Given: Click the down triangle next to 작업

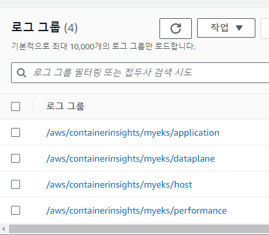Looking at the screenshot, I should (239, 28).
